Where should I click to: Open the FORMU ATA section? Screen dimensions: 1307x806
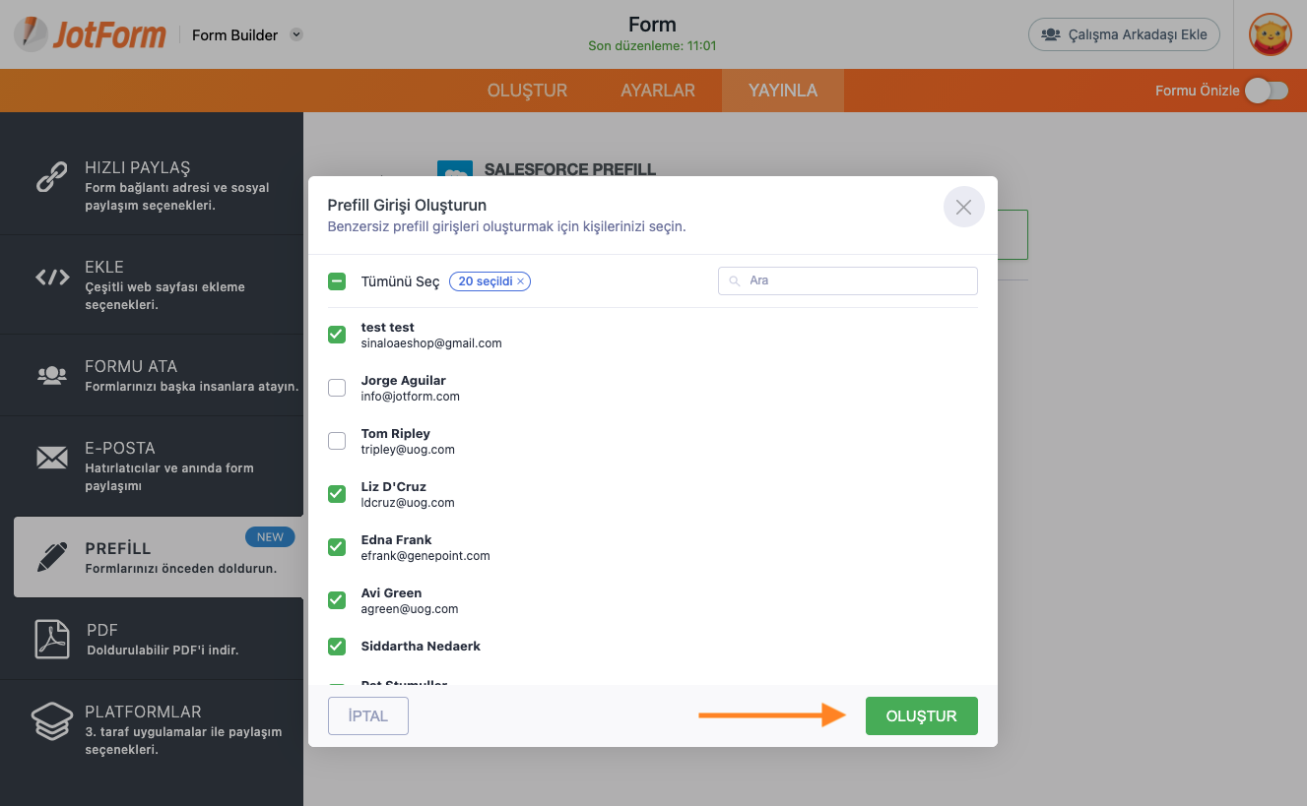tap(152, 375)
